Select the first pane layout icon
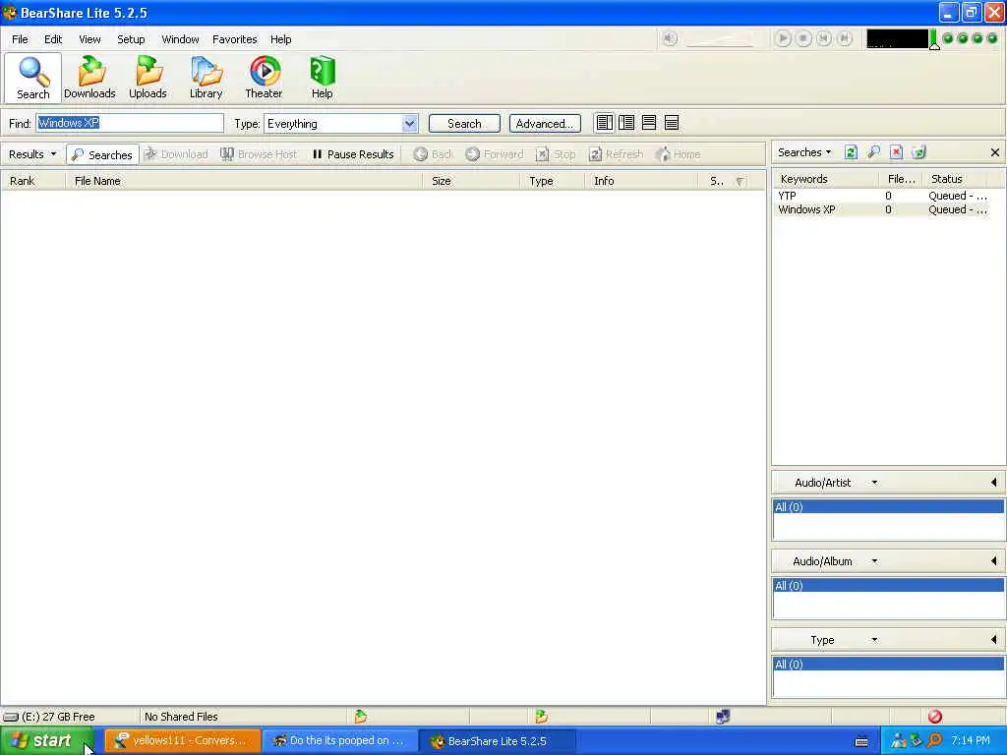Viewport: 1007px width, 755px height. coord(605,123)
